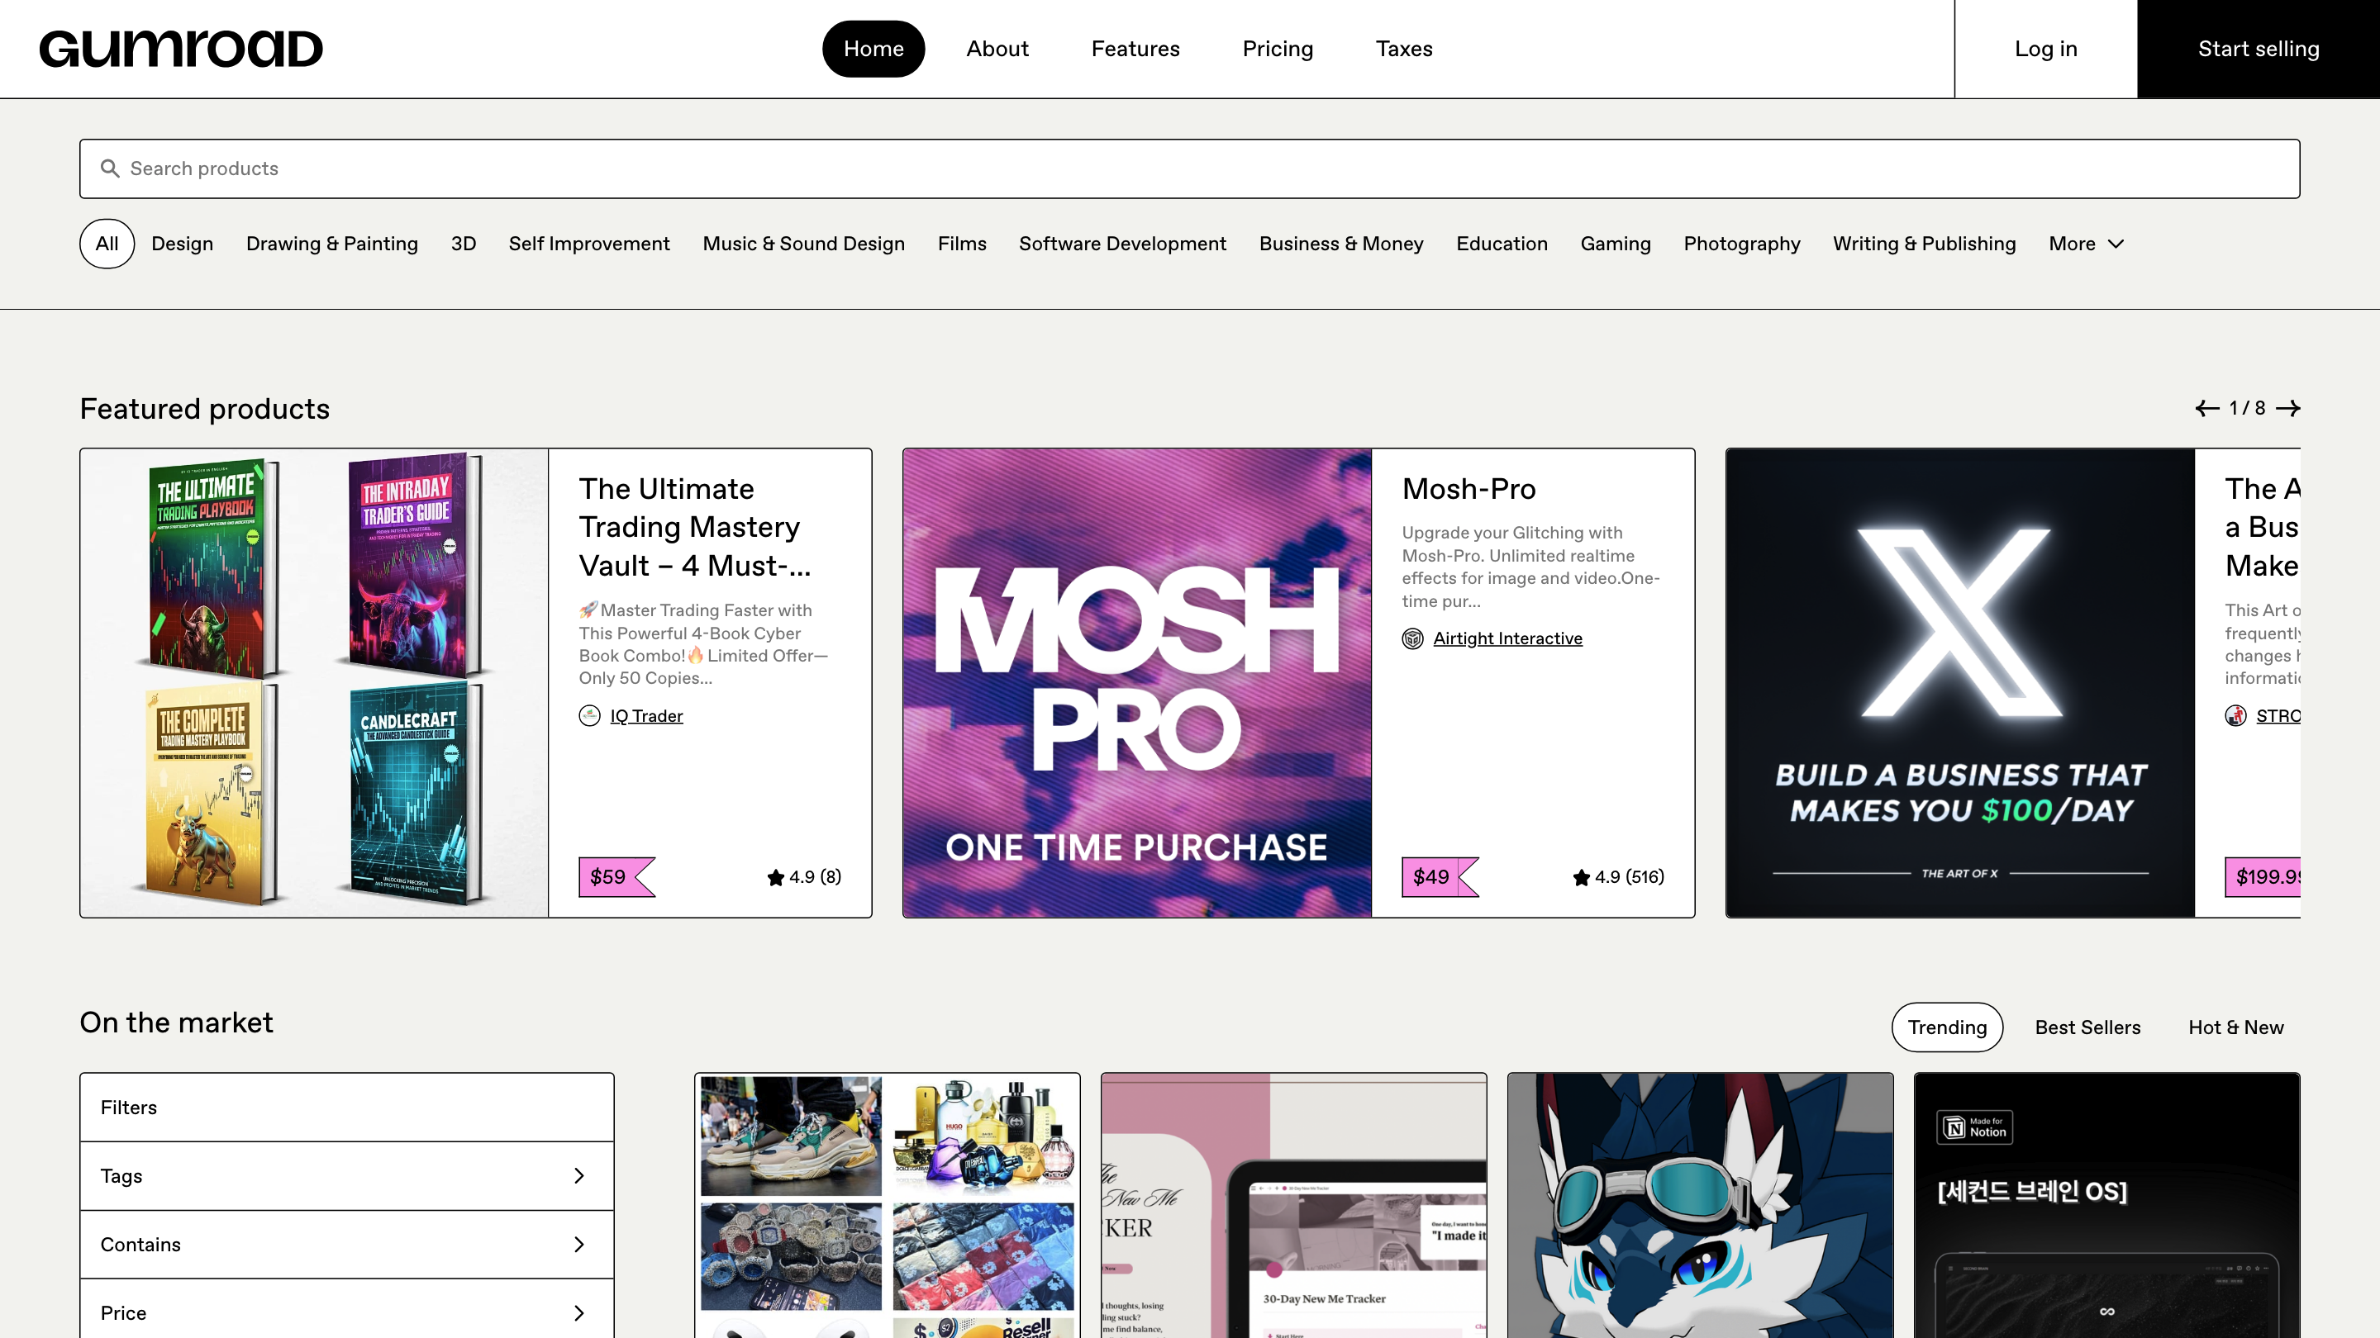Viewport: 2380px width, 1338px height.
Task: Click IQ Trader avatar icon
Action: 589,715
